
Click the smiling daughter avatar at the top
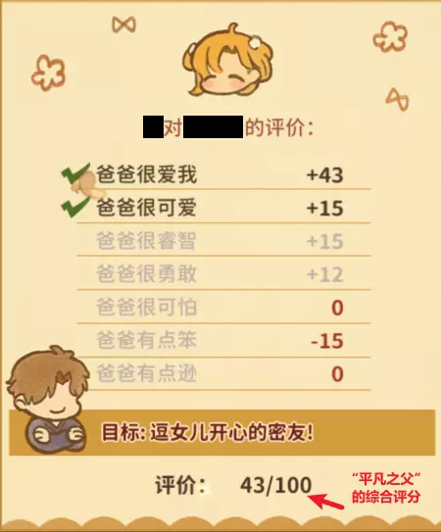[227, 61]
